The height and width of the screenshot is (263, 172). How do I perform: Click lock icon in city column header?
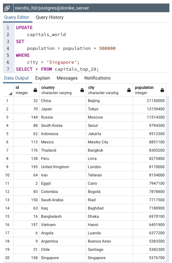pyautogui.click(x=129, y=90)
